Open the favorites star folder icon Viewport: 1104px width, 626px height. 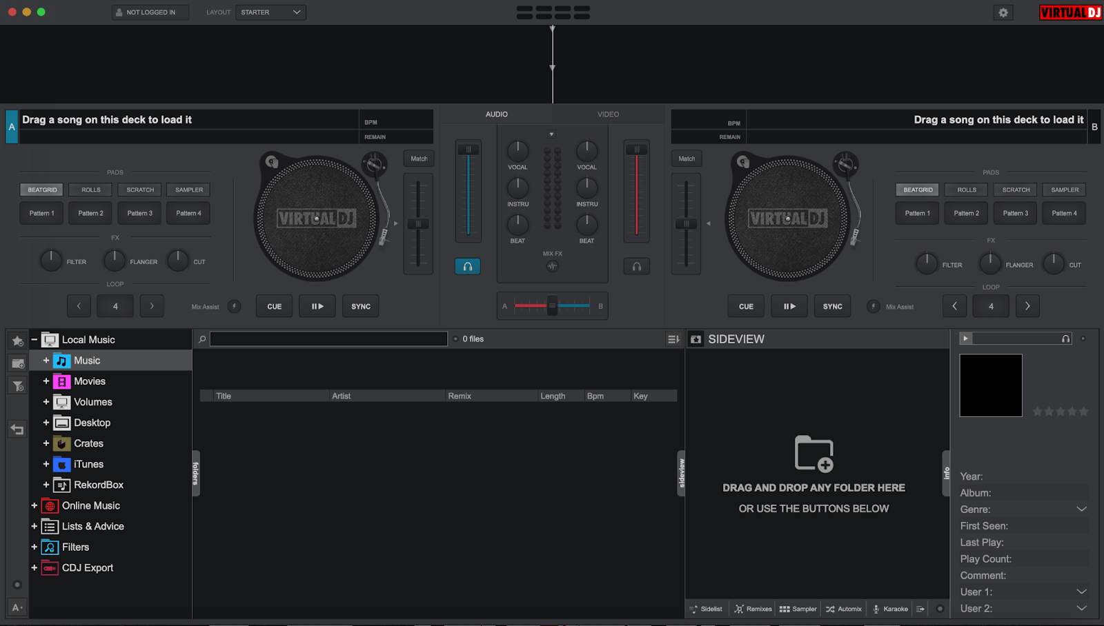coord(18,341)
